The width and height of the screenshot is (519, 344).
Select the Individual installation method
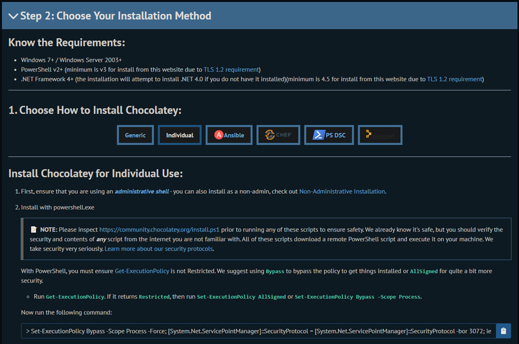pos(180,135)
